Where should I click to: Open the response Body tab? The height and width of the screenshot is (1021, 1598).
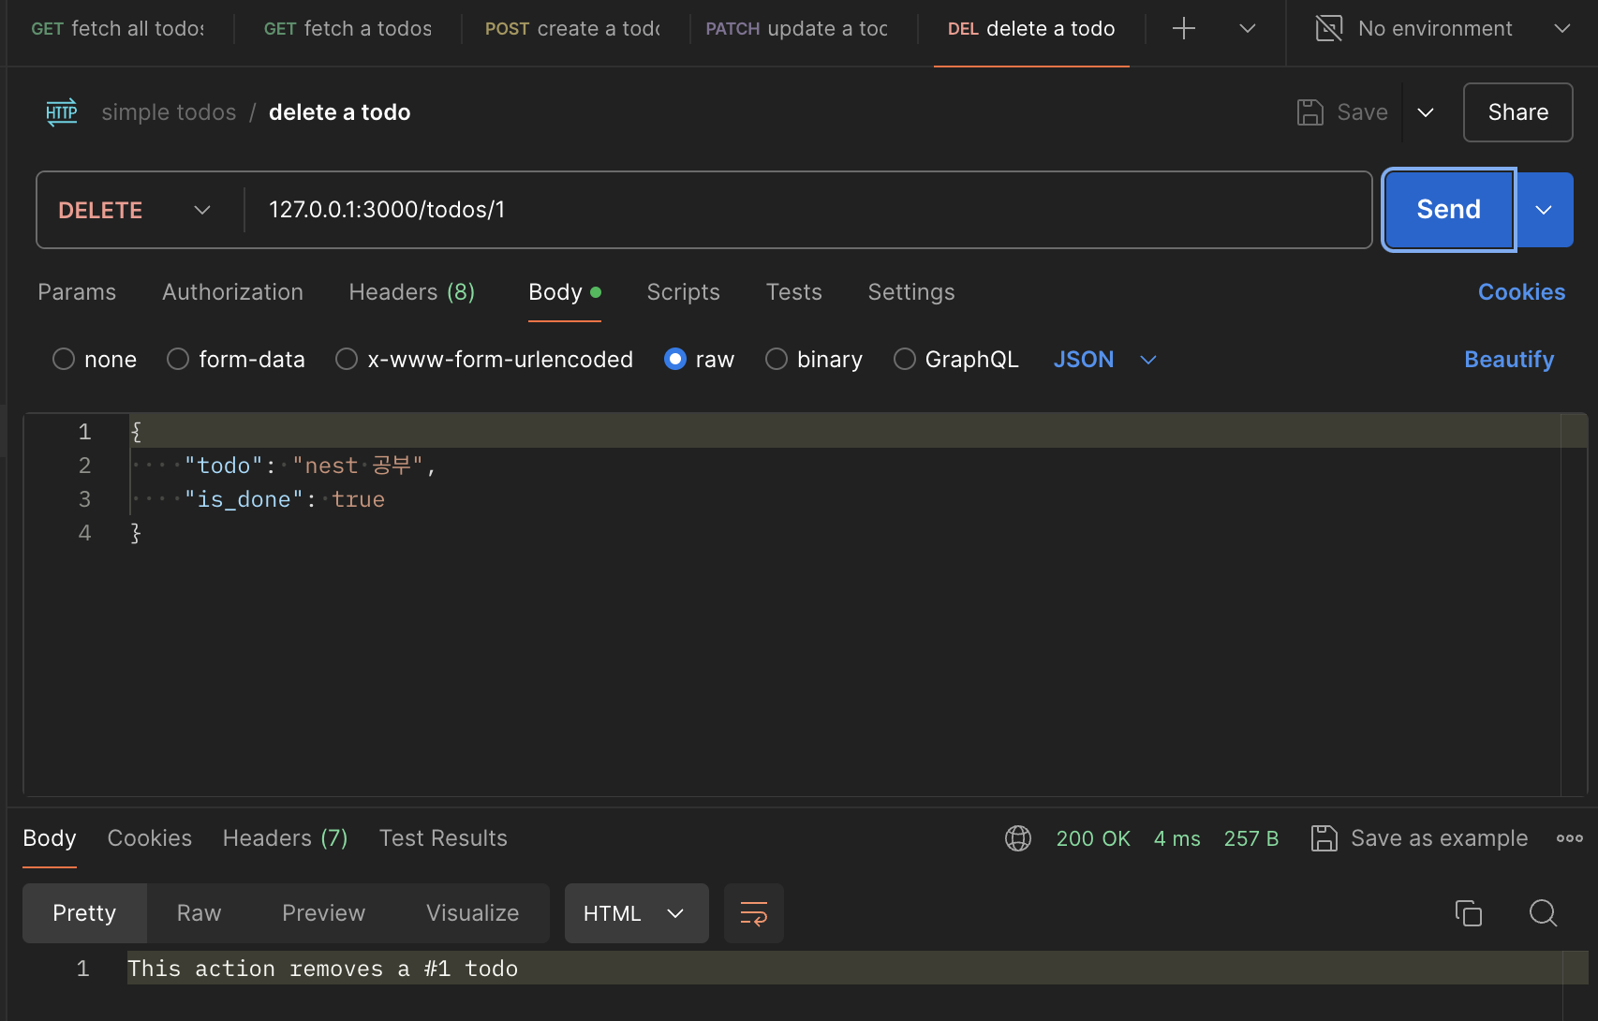pyautogui.click(x=50, y=838)
